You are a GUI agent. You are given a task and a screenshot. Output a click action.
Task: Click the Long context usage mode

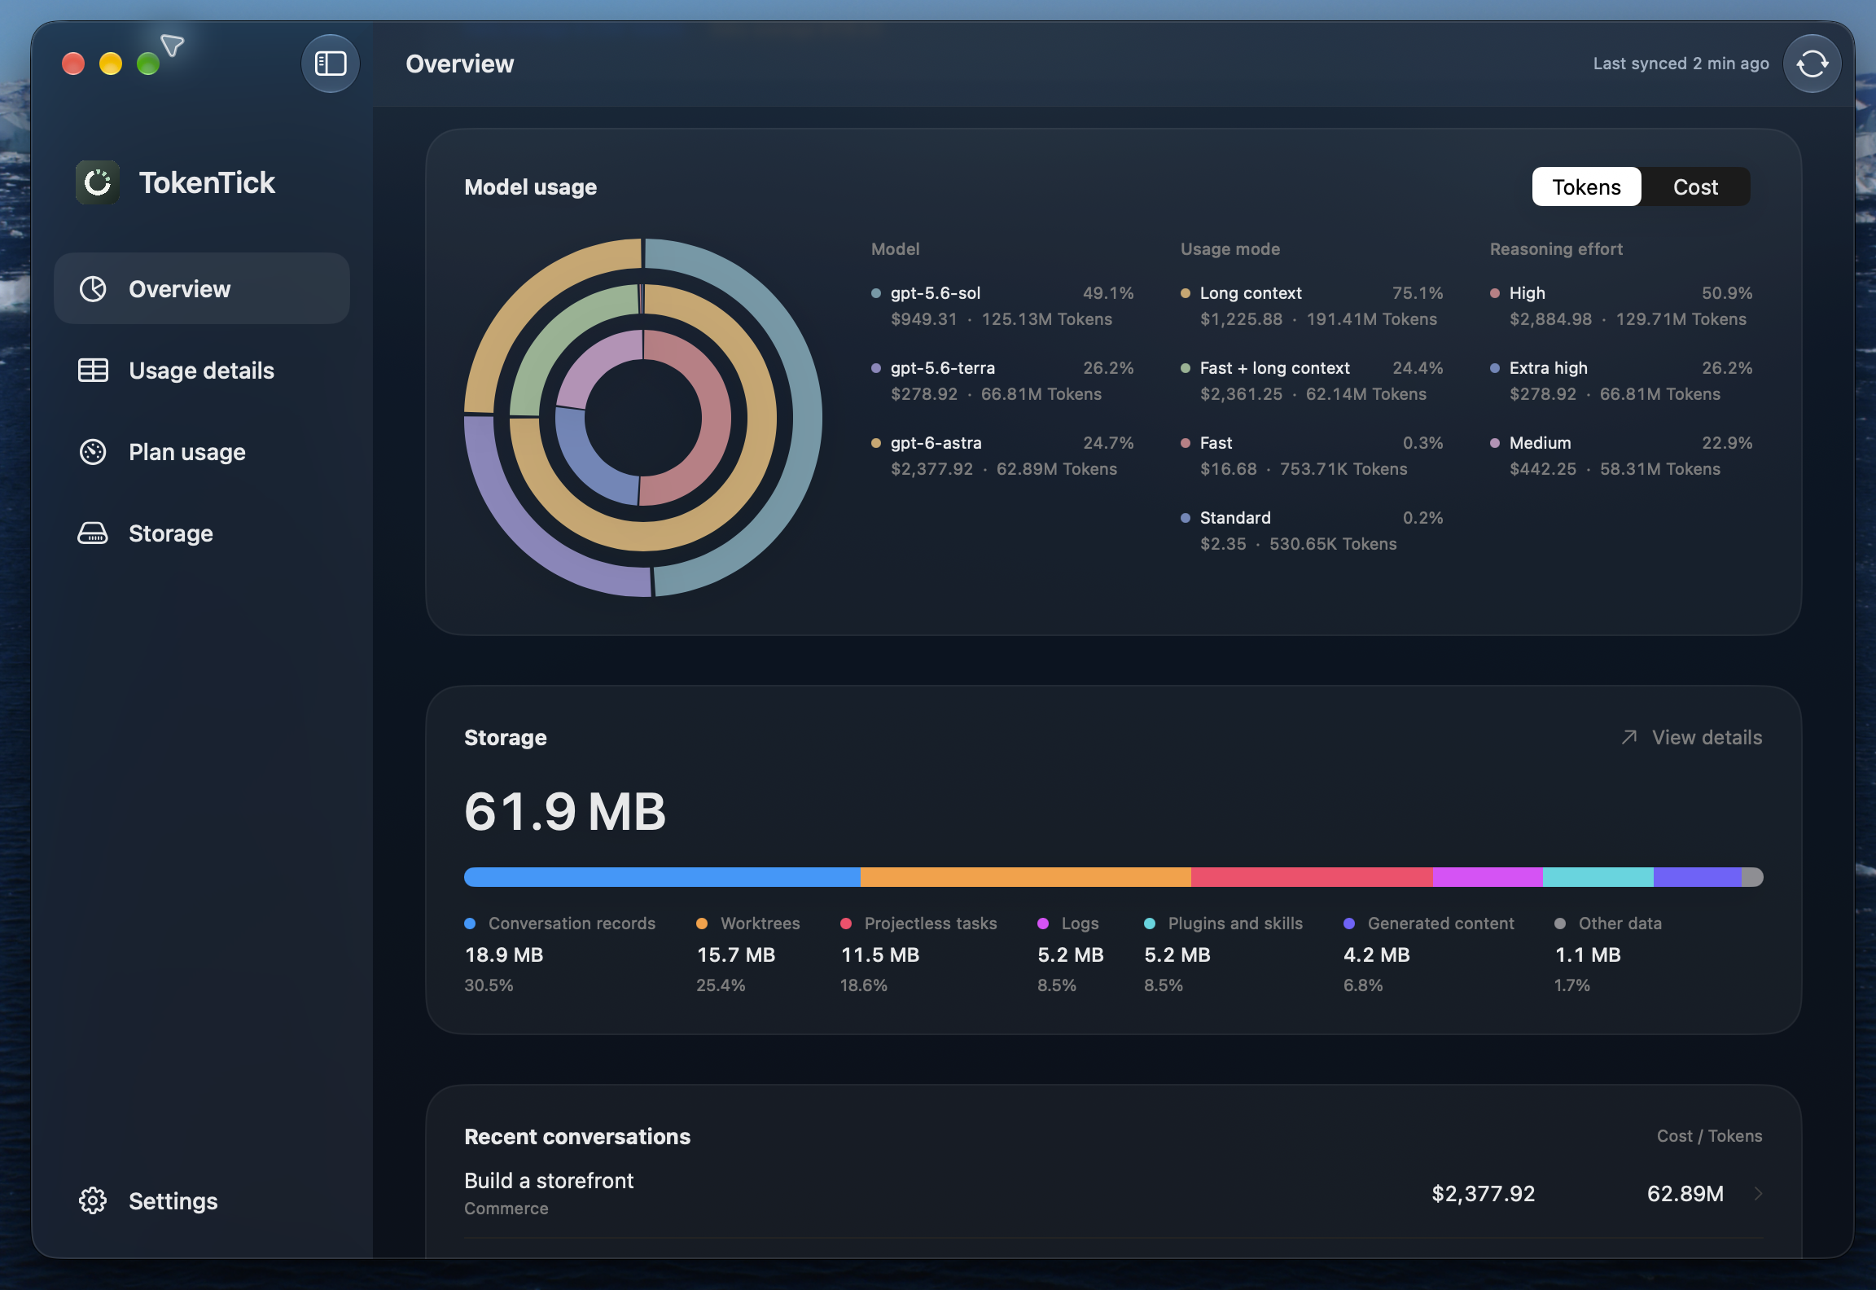click(1312, 306)
